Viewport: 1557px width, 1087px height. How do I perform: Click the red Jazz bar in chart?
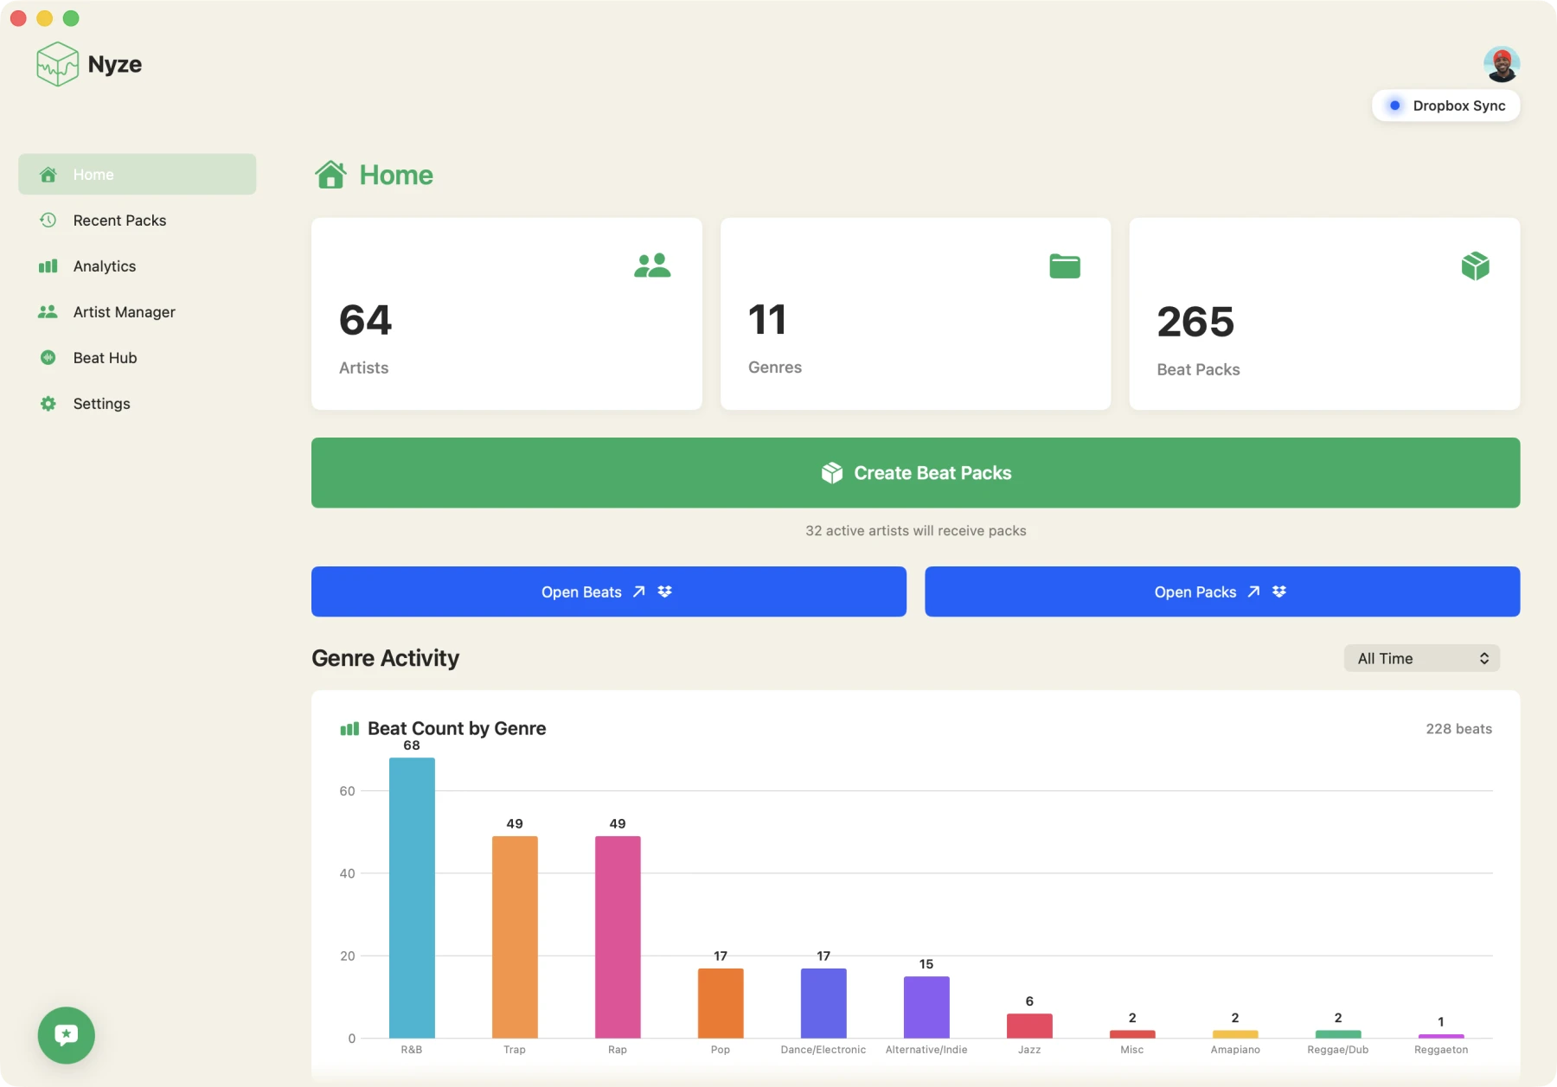pyautogui.click(x=1029, y=1026)
